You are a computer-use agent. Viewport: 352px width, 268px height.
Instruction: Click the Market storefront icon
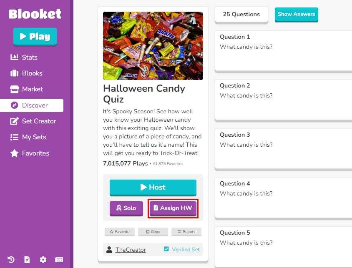(x=14, y=89)
